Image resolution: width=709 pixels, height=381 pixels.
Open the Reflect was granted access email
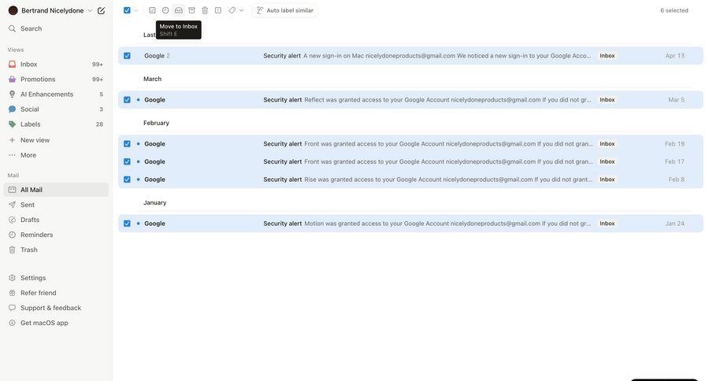coord(410,100)
